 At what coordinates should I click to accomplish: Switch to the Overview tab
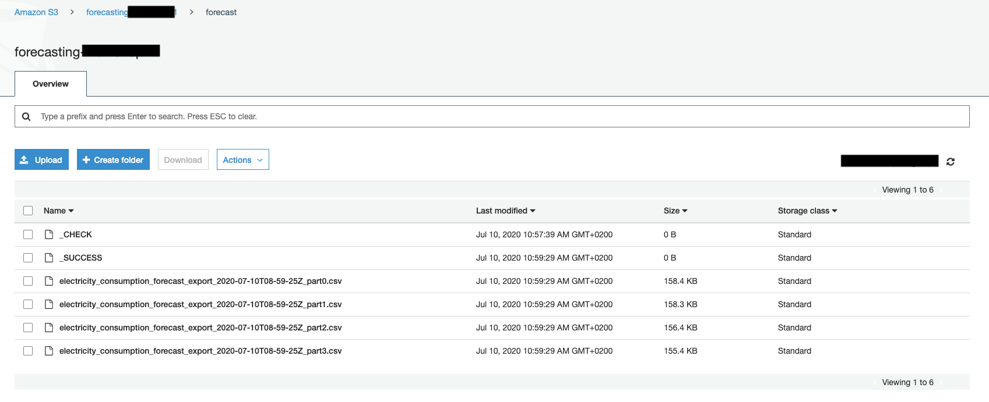click(x=51, y=84)
